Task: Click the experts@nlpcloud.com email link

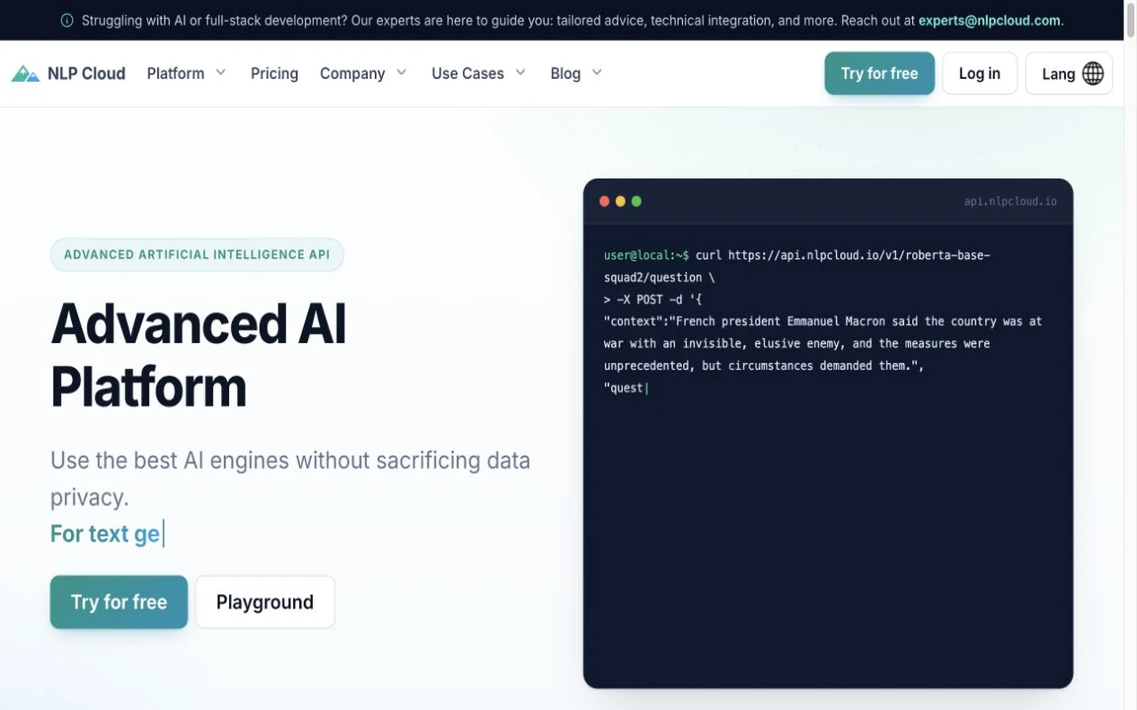Action: [x=989, y=21]
